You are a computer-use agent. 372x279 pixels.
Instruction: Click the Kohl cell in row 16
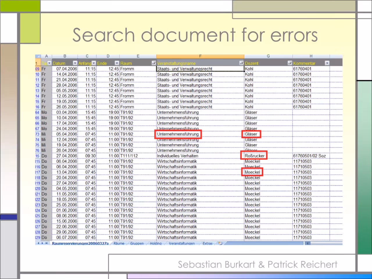pos(268,107)
